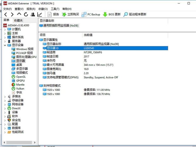Open the 报告(R) menu
Screen dimensions: 196x147
[31, 9]
